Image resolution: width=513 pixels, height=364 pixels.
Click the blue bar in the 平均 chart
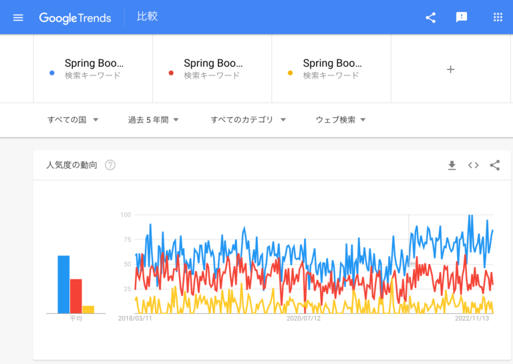[x=63, y=285]
